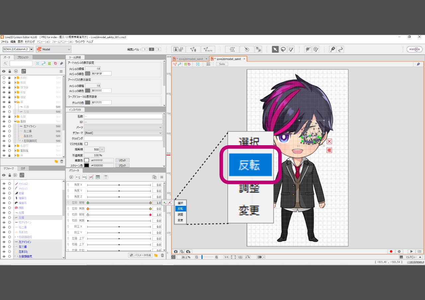
Task: Click the 乗算色 white color swatch
Action: point(87,160)
